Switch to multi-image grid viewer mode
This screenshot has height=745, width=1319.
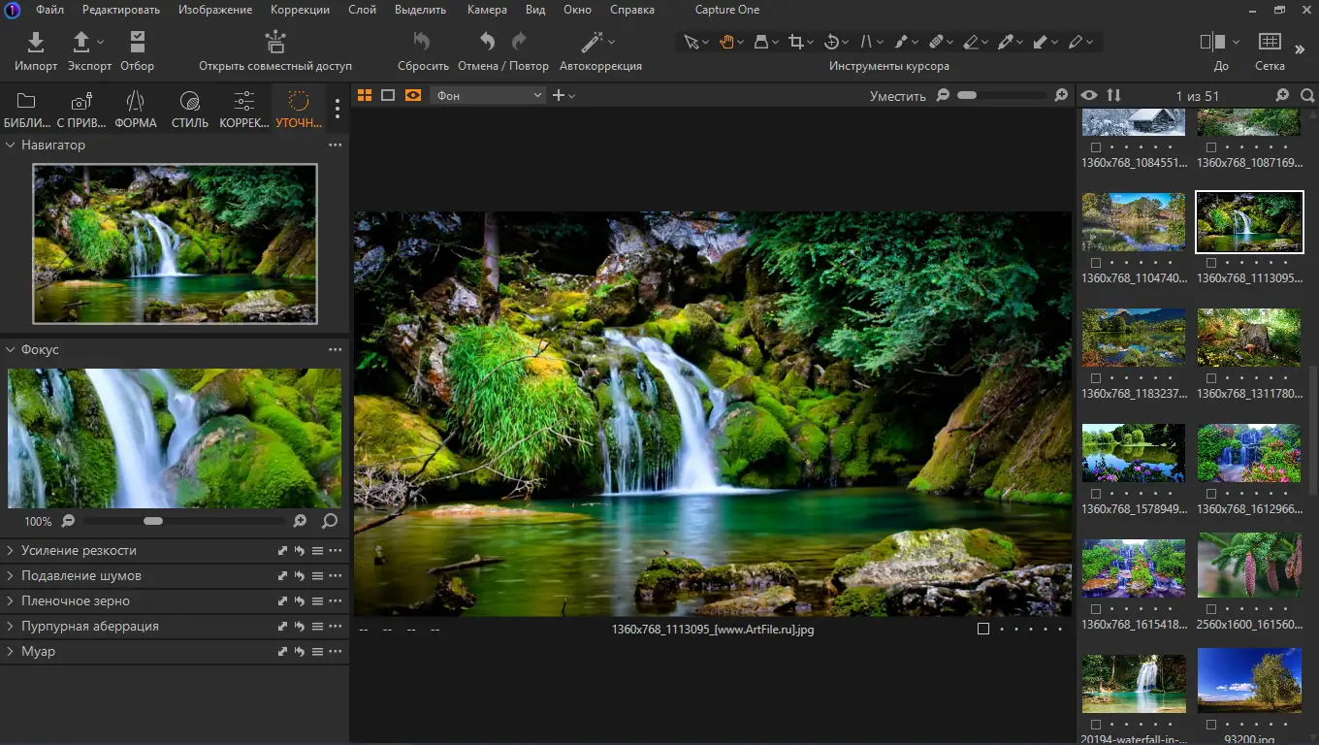coord(365,95)
